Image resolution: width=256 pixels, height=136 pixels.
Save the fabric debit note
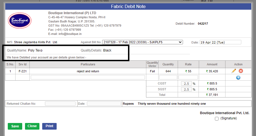click(15, 126)
